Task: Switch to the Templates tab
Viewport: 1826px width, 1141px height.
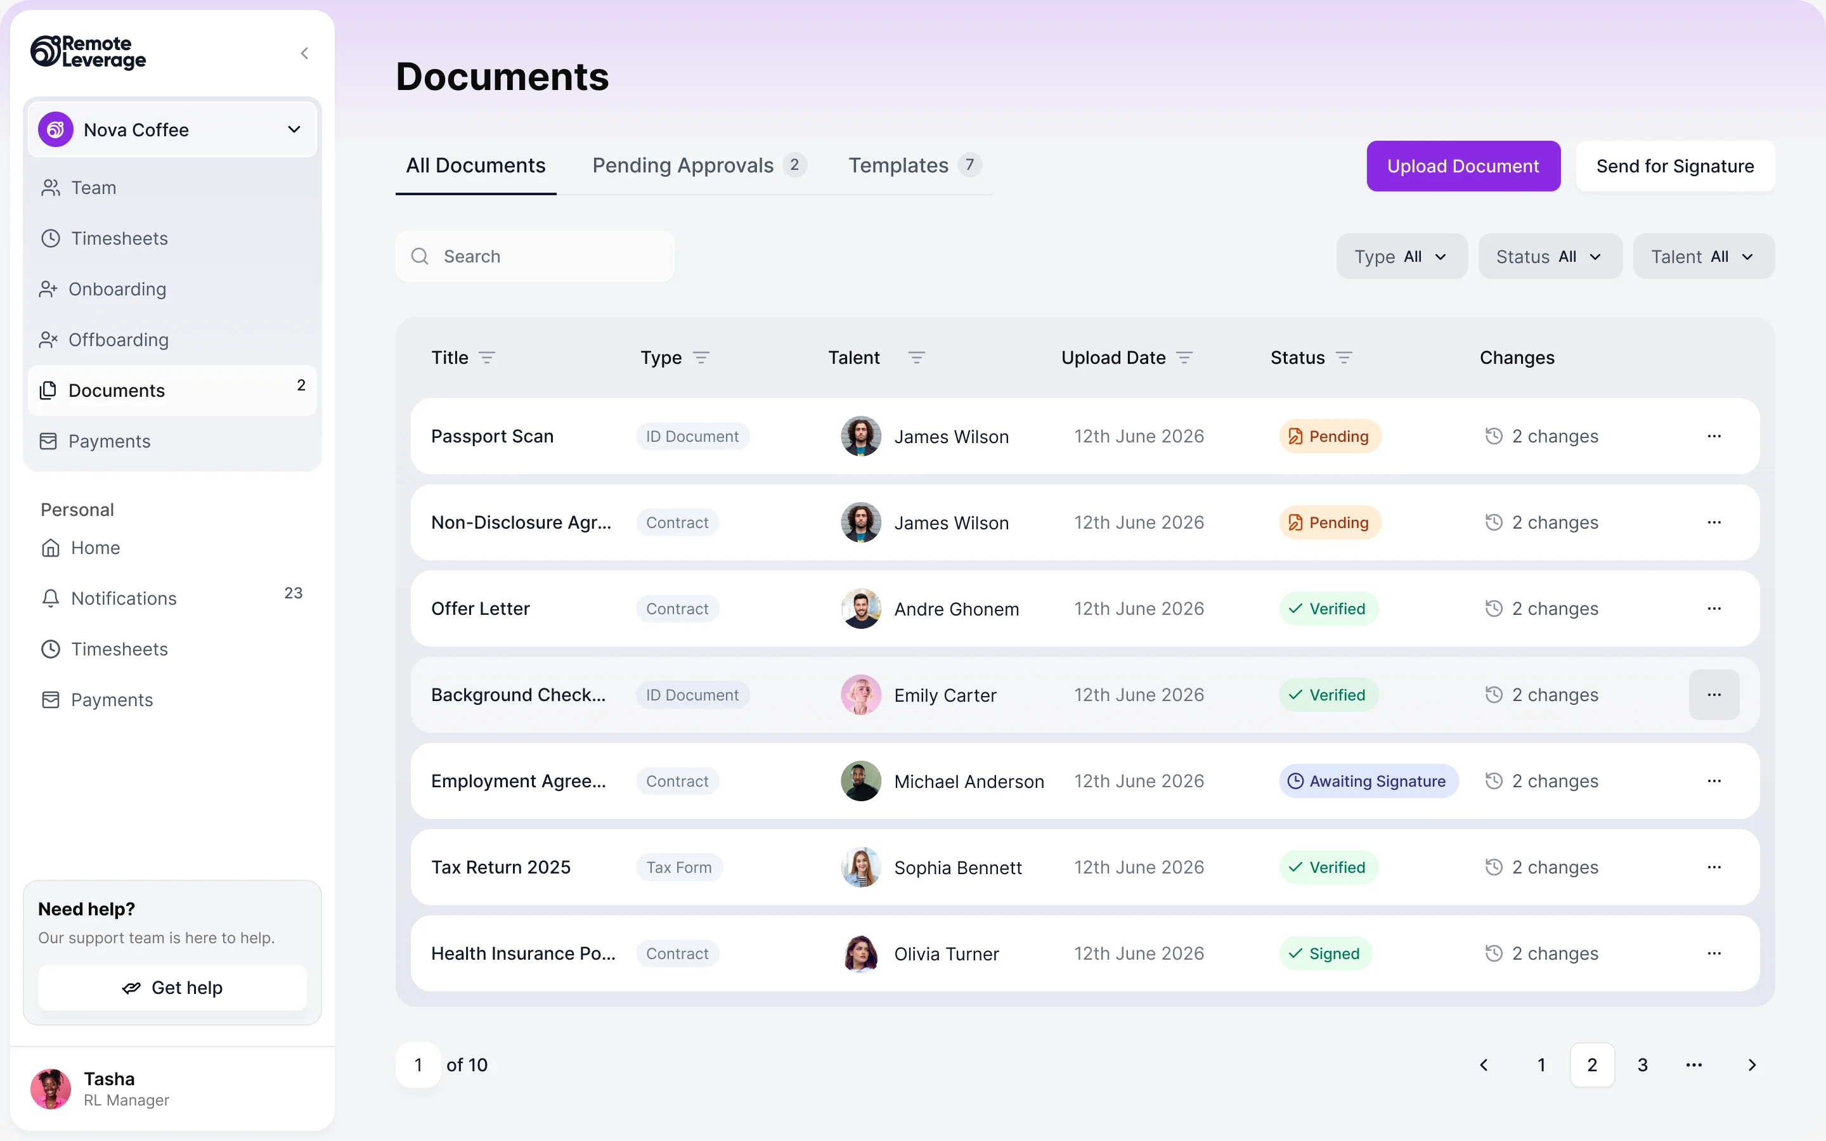Action: [914, 165]
